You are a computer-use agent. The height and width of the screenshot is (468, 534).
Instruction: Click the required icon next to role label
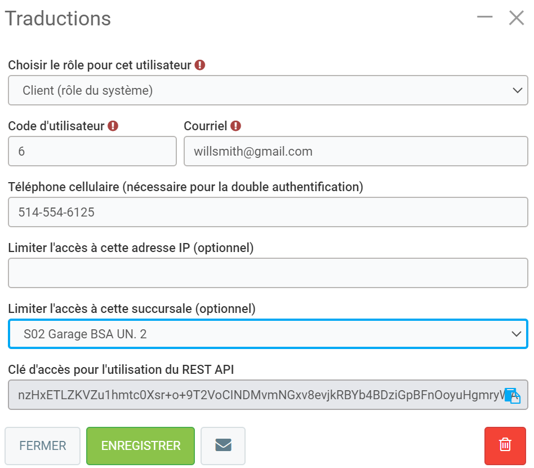pyautogui.click(x=200, y=65)
